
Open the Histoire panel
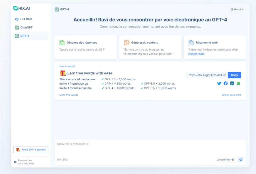tap(236, 9)
